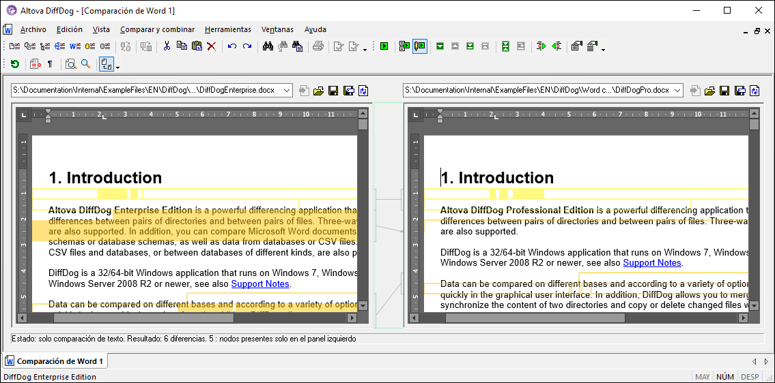This screenshot has height=383, width=775.
Task: Click the green Start Comparison play icon
Action: pos(384,46)
